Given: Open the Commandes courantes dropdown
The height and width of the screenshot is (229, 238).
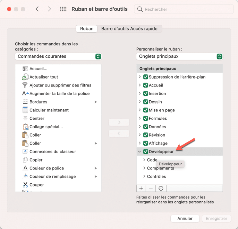Looking at the screenshot, I should pyautogui.click(x=58, y=56).
